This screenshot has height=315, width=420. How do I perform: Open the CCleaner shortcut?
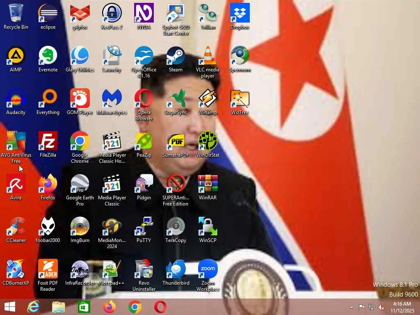(x=16, y=230)
